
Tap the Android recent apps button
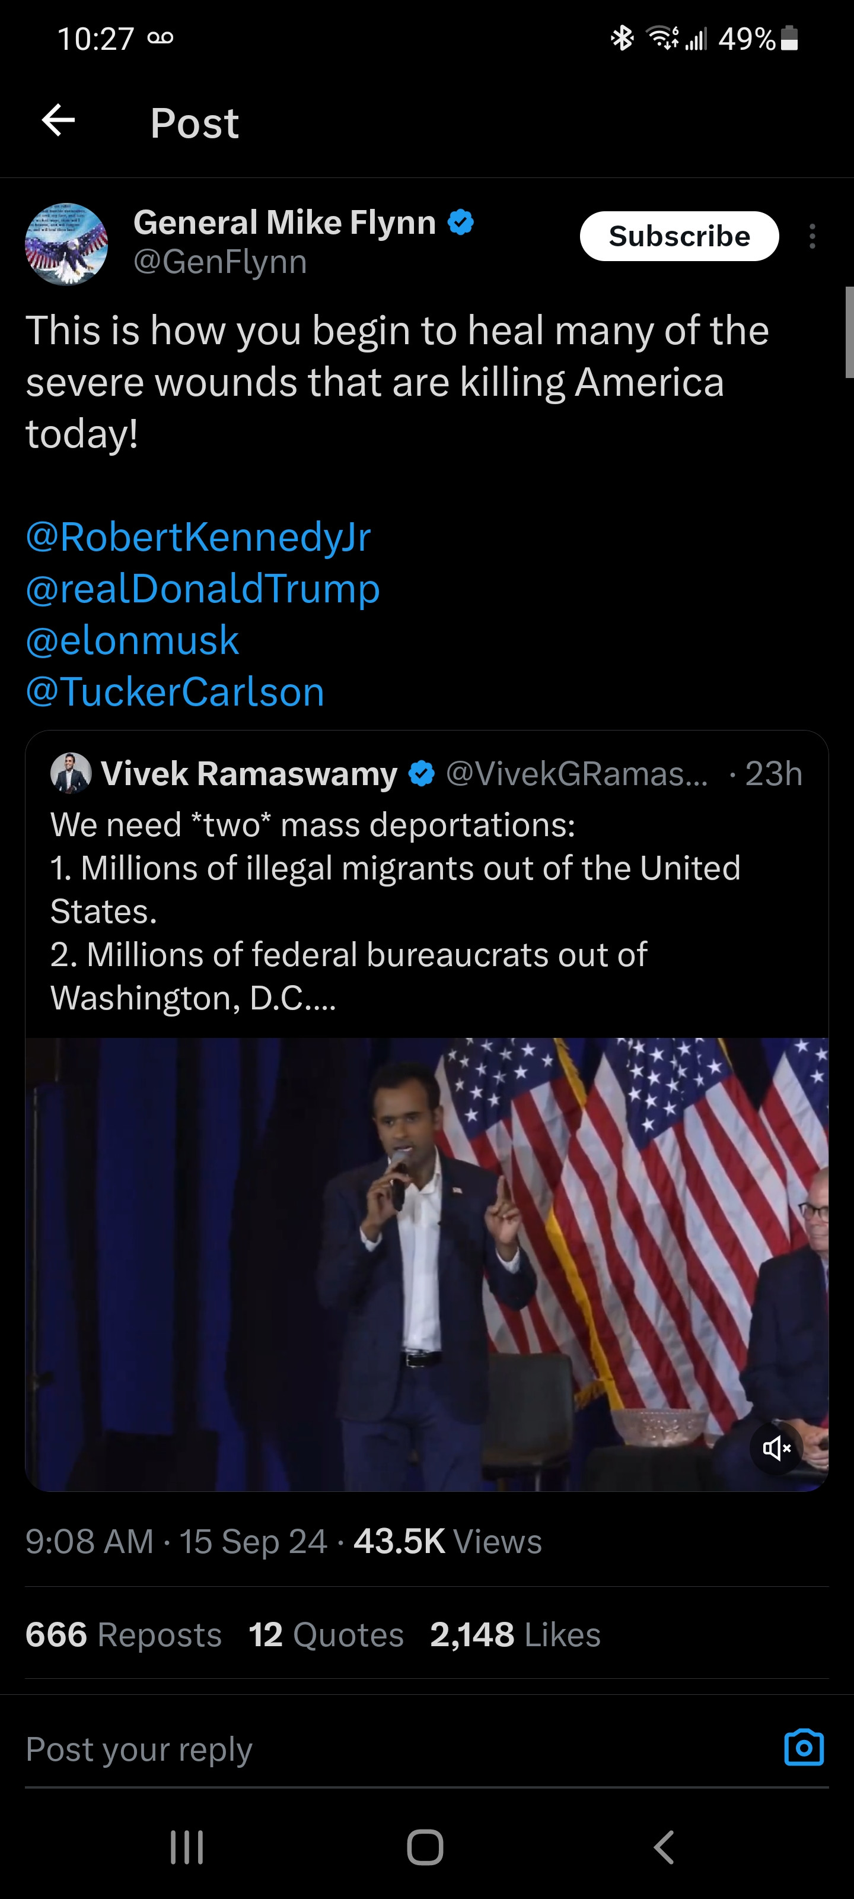click(186, 1847)
